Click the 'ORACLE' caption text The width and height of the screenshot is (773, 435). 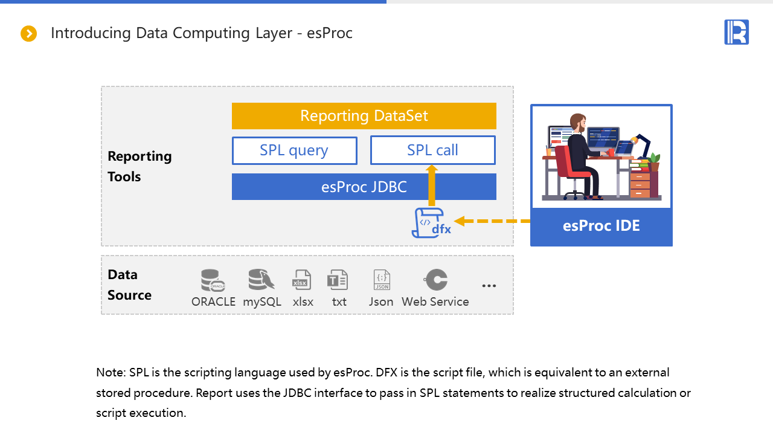tap(213, 301)
